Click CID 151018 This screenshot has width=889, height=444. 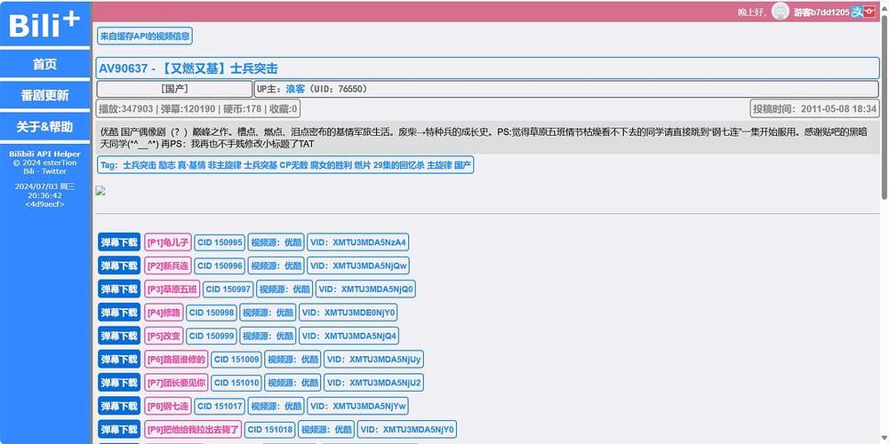[270, 429]
